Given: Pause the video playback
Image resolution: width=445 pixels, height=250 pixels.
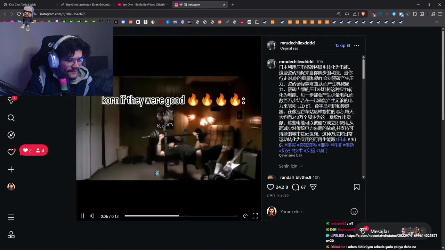Looking at the screenshot, I should [82, 216].
